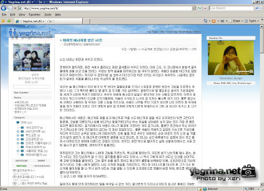Click the Live Search magnifier button
The image size is (264, 191).
click(x=257, y=8)
